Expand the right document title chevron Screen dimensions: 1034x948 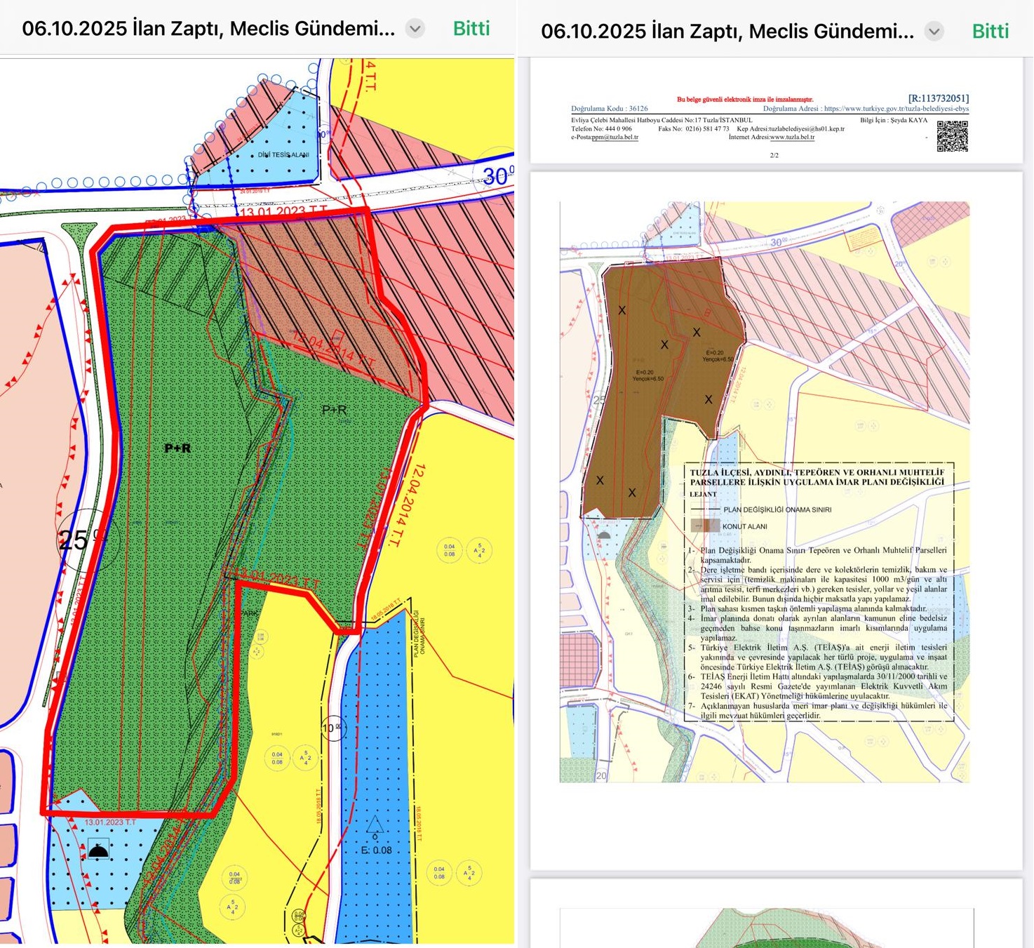[934, 32]
